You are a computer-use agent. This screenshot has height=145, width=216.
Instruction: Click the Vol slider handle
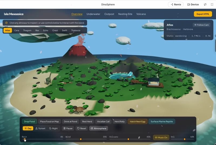(184, 139)
